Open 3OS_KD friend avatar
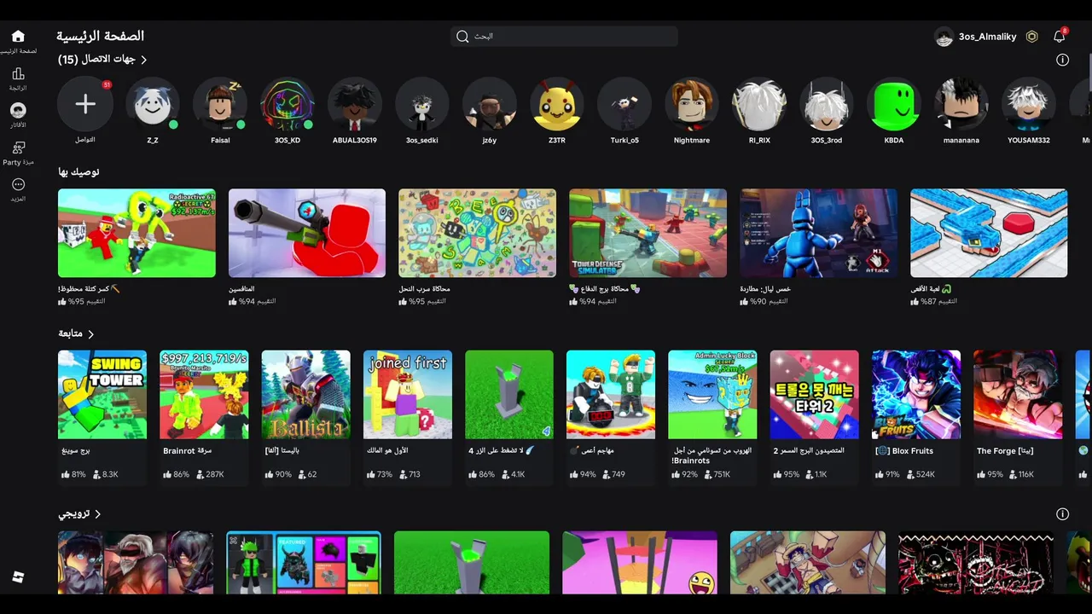 click(x=288, y=104)
